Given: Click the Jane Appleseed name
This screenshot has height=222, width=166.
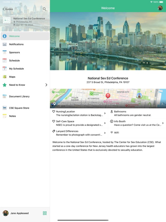Looking at the screenshot, I should (20, 213).
